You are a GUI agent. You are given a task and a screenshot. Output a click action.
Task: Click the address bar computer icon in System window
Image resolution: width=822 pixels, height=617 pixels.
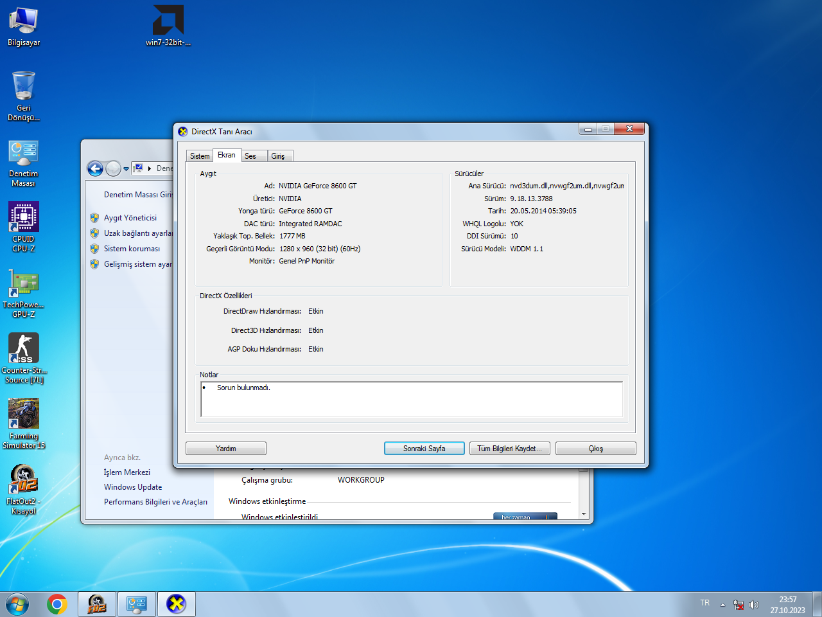click(x=138, y=168)
